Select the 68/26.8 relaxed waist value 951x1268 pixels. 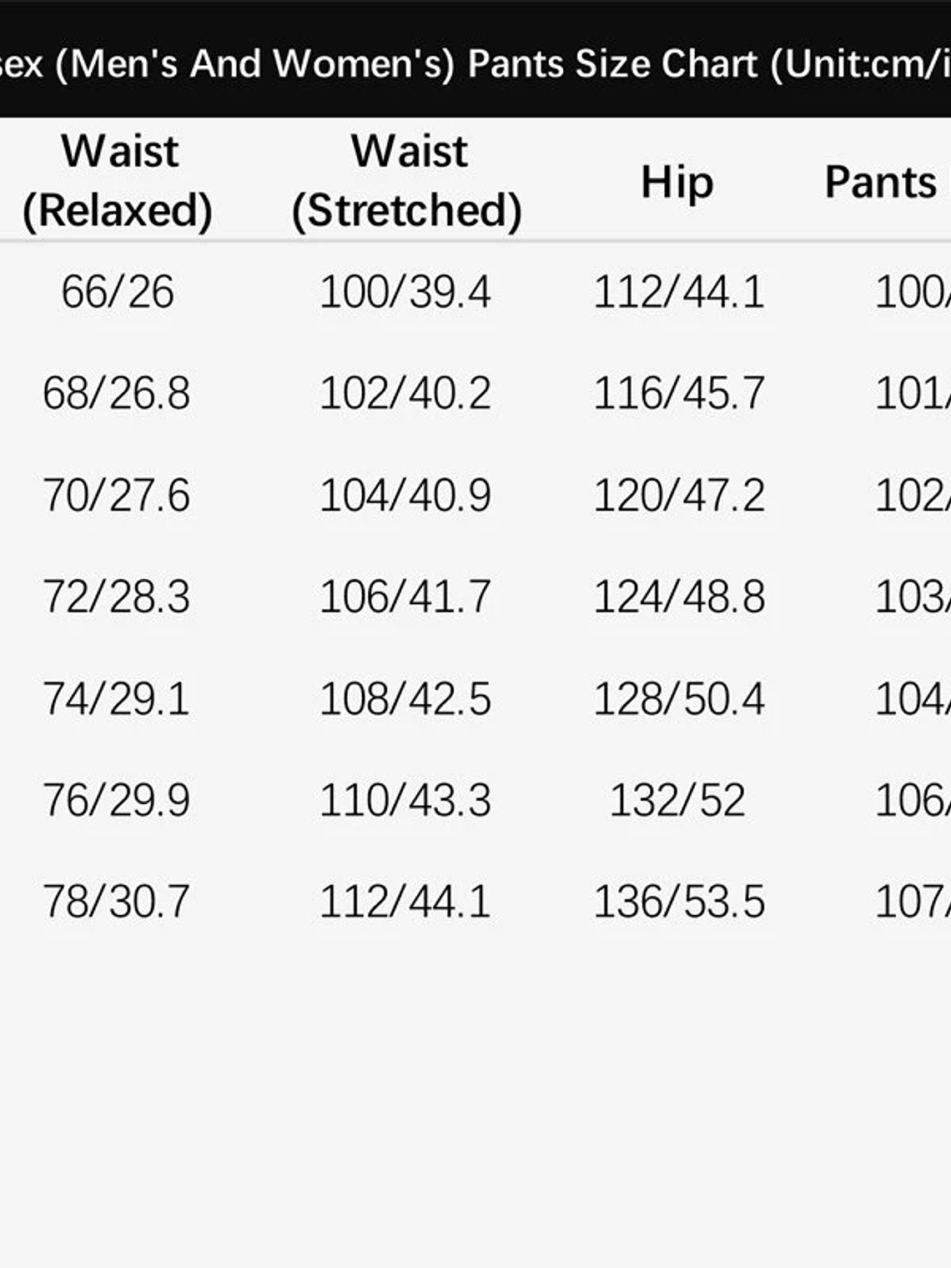117,393
